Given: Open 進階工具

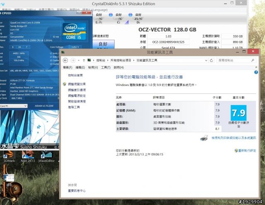Looking at the screenshot, I should tap(74, 107).
